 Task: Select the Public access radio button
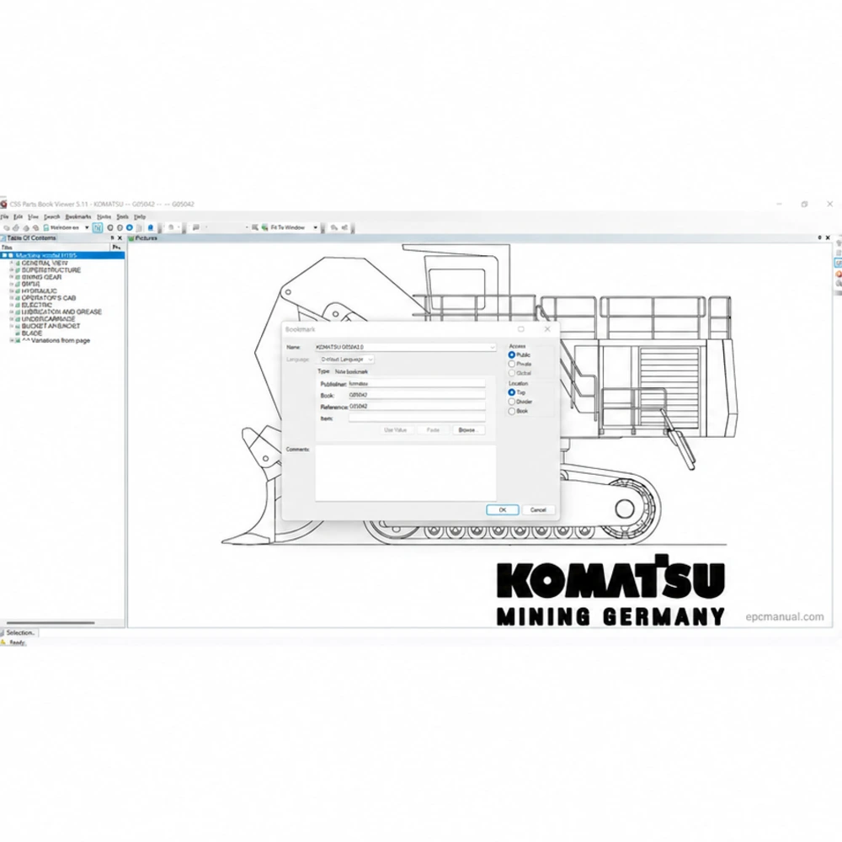click(x=512, y=355)
